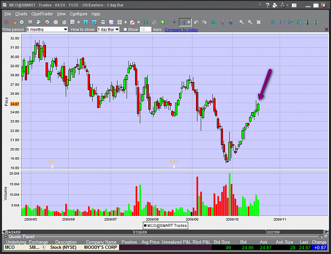Click the Ask Size value 28
Screen dimensions: 331x254
coord(292,248)
